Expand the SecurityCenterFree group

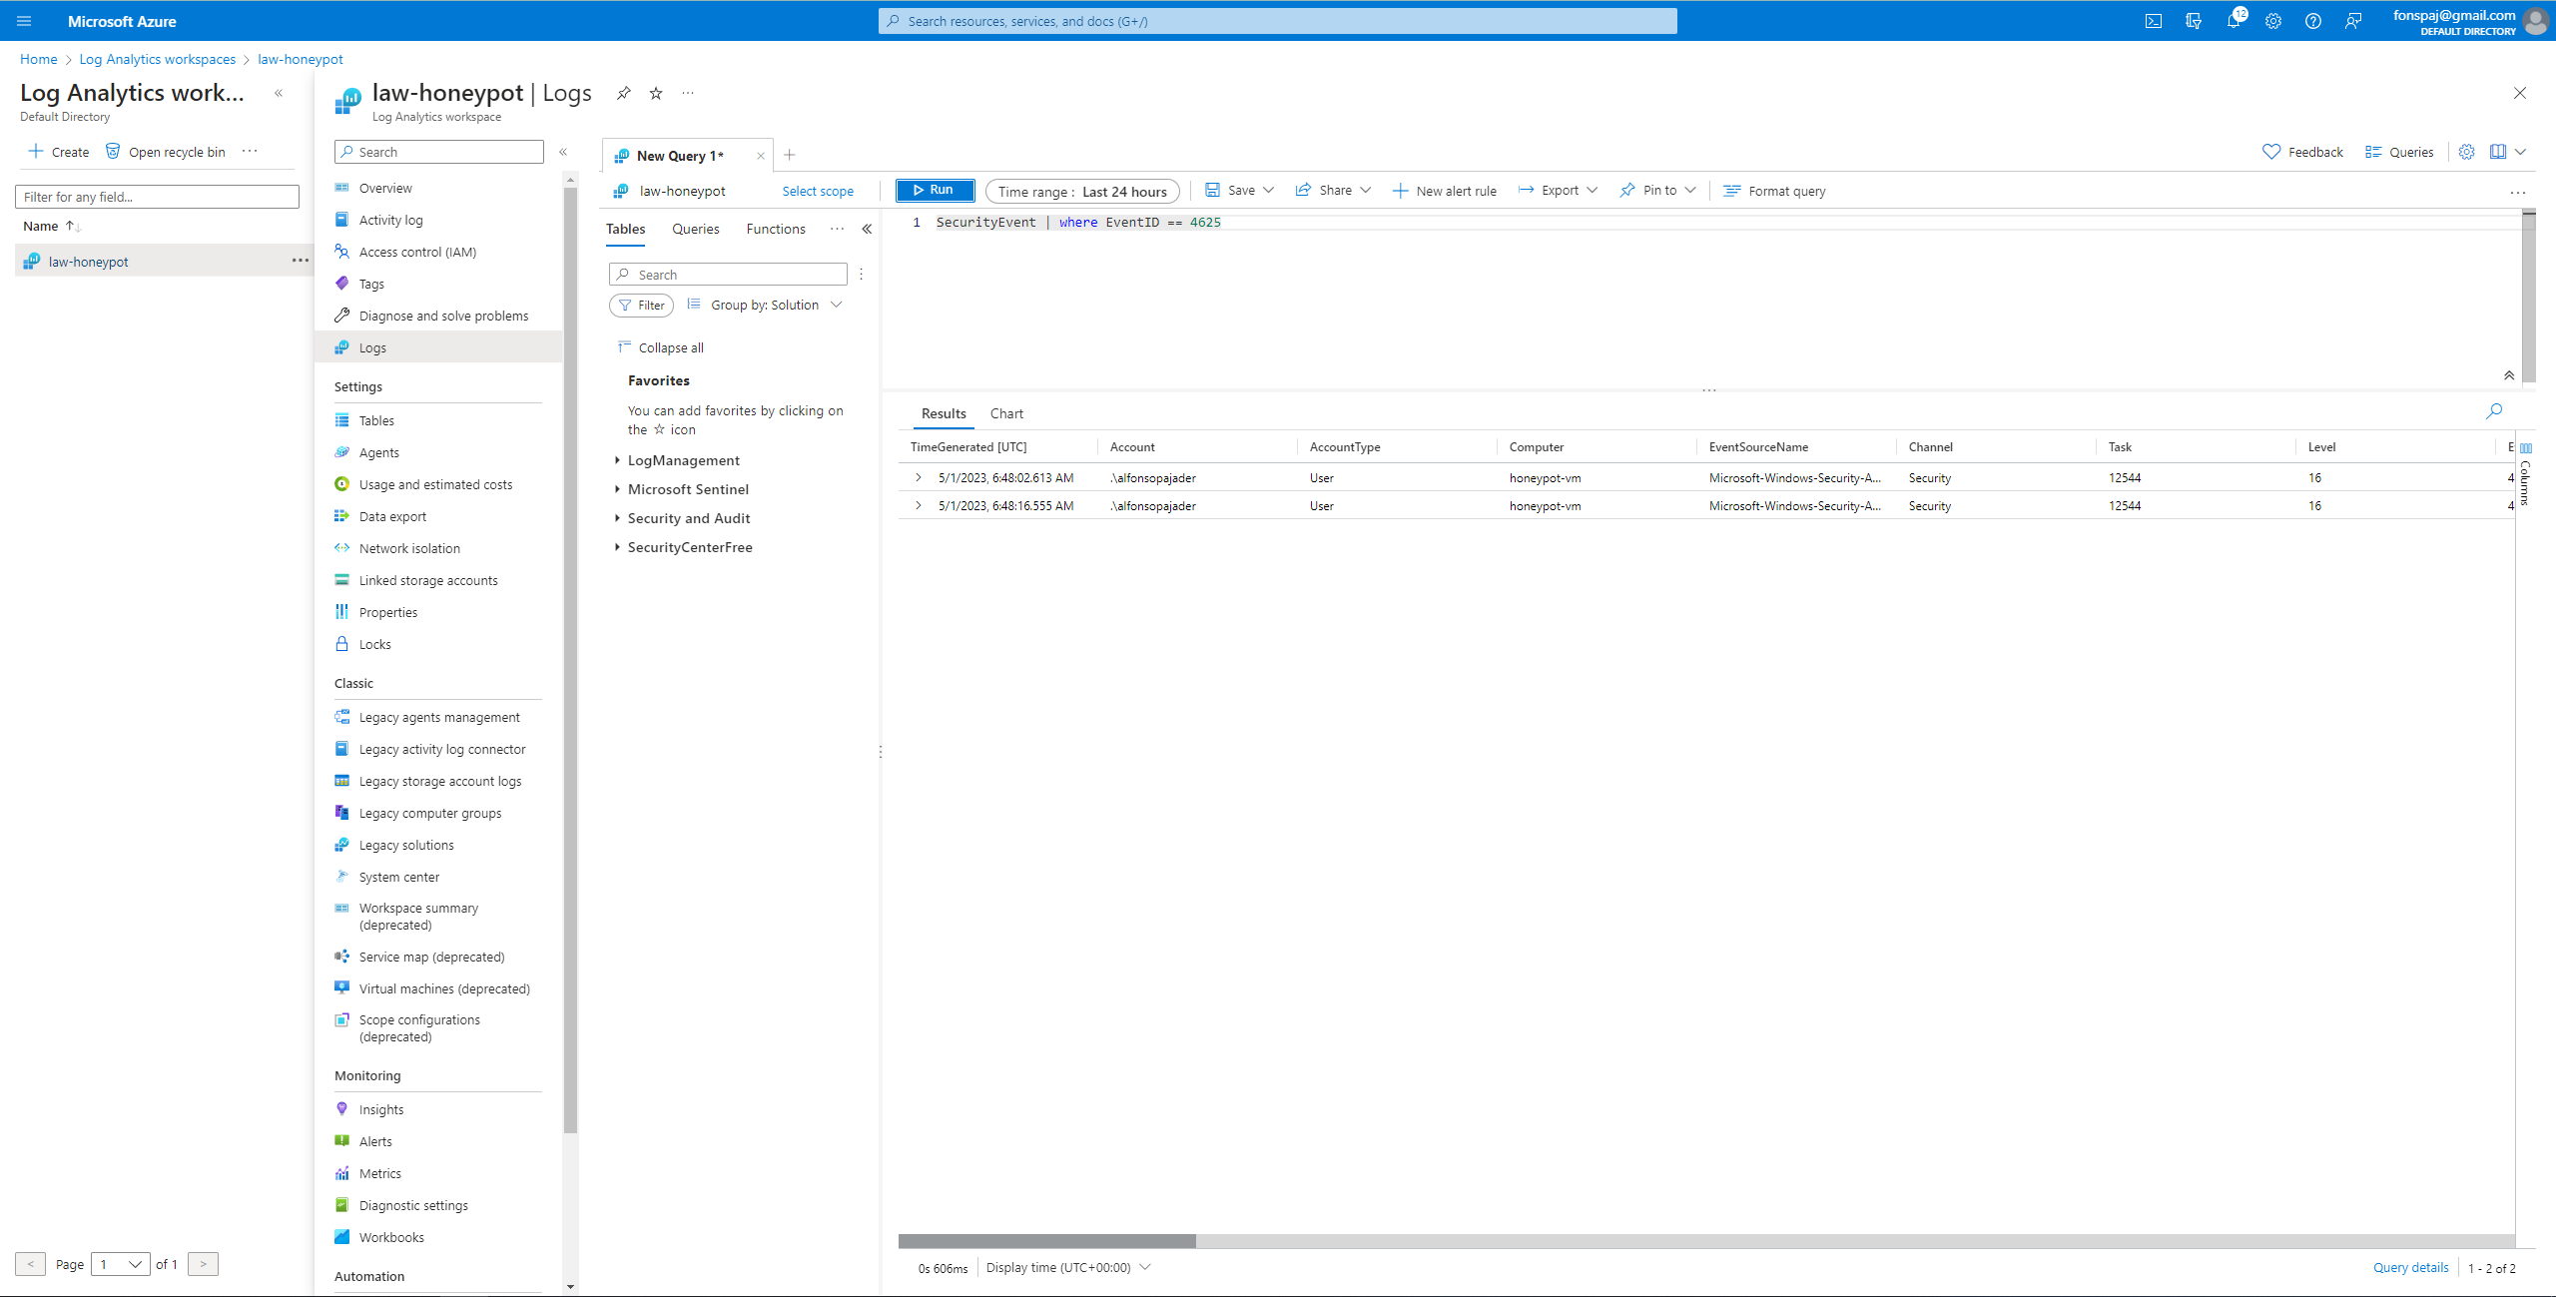coord(617,547)
